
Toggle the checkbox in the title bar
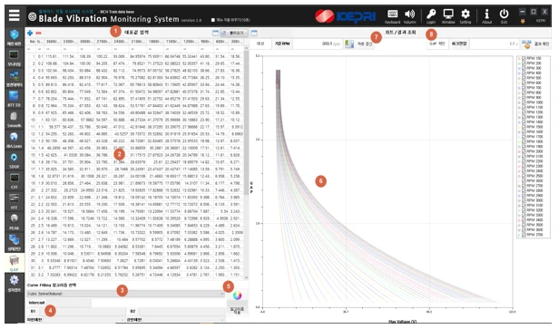click(213, 20)
